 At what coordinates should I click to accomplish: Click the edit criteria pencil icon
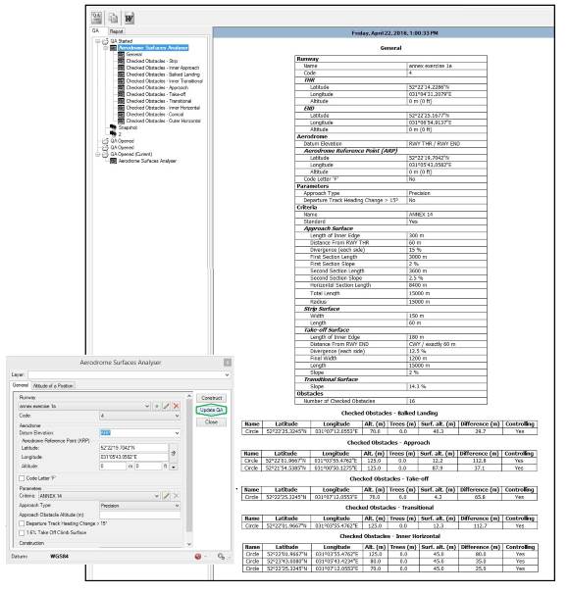[166, 496]
